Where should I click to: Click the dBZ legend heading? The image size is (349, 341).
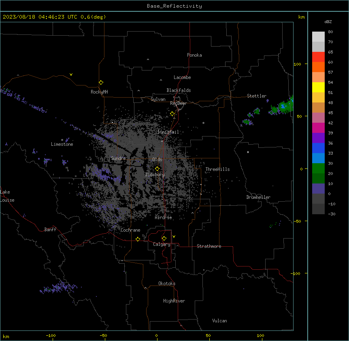pos(328,21)
